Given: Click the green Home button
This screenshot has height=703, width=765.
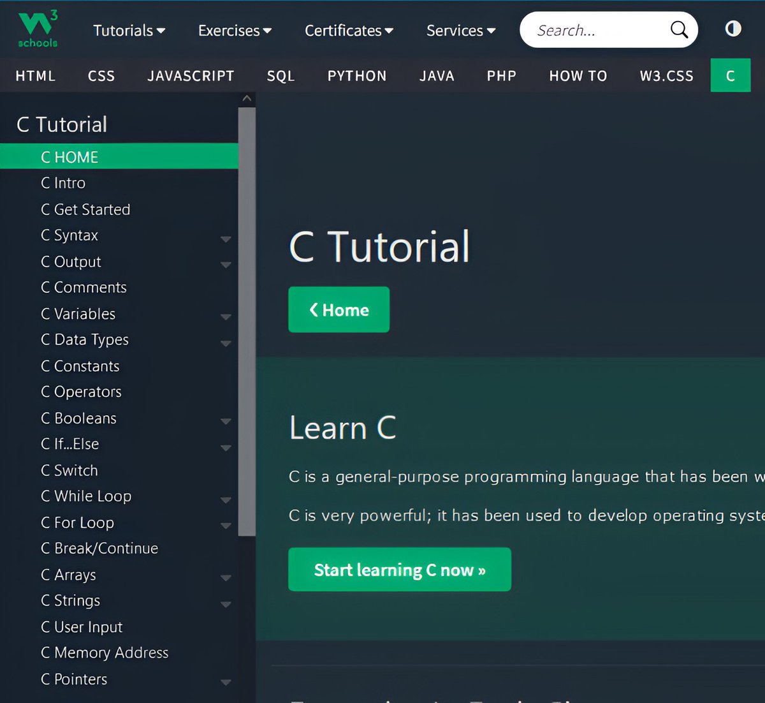Looking at the screenshot, I should point(339,309).
